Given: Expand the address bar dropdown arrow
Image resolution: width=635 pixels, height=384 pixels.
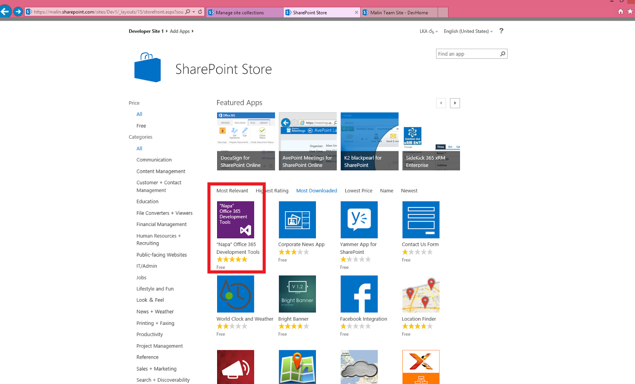Looking at the screenshot, I should pos(194,12).
